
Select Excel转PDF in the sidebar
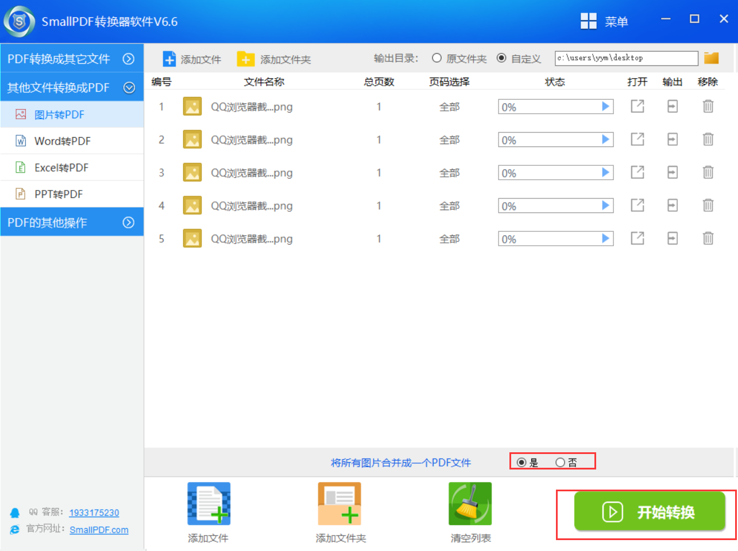pos(72,168)
